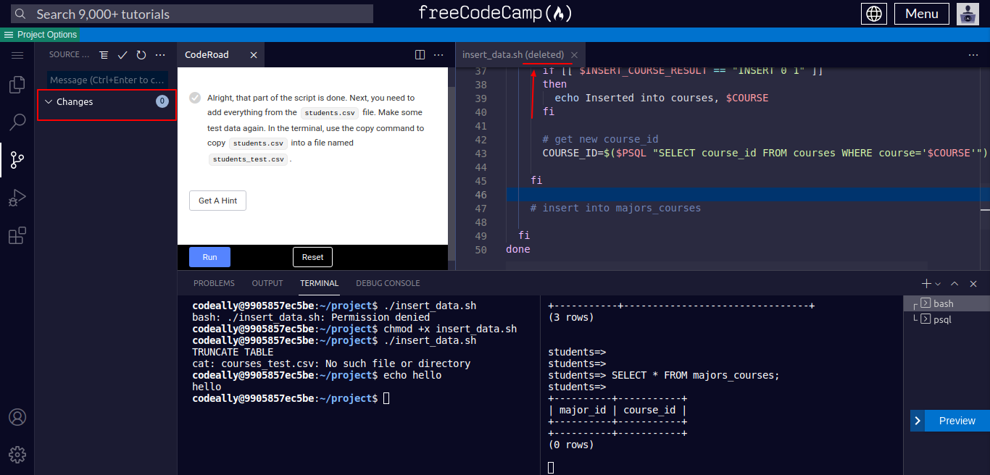Viewport: 990px width, 475px height.
Task: Open the Run and Debug icon
Action: 17,198
